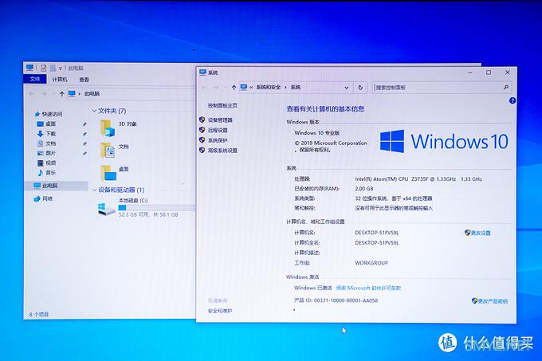Open System protection link
This screenshot has width=542, height=361.
pos(218,140)
